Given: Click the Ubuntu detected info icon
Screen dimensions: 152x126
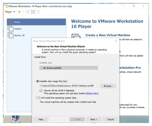Looking at the screenshot, I should point(41,91).
